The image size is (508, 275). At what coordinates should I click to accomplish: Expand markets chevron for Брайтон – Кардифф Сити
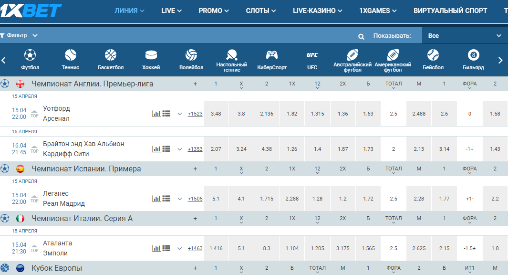[x=180, y=149]
